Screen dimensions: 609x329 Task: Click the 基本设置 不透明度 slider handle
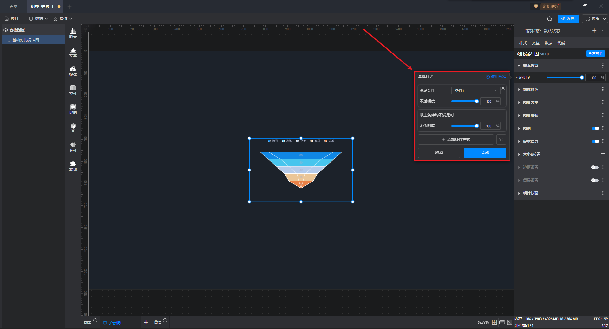tap(582, 78)
